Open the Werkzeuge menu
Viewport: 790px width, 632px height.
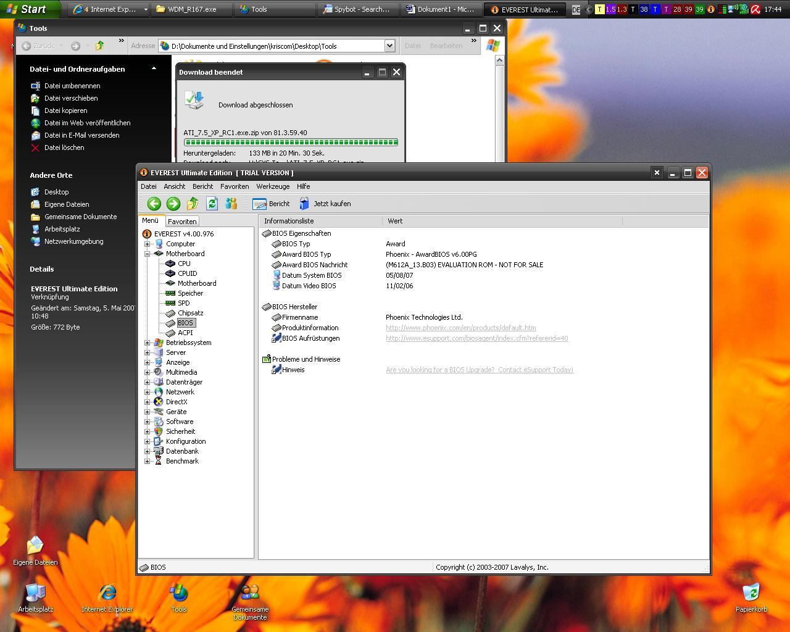click(x=273, y=186)
